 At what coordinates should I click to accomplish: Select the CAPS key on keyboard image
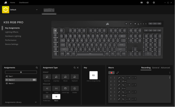(x=63, y=45)
